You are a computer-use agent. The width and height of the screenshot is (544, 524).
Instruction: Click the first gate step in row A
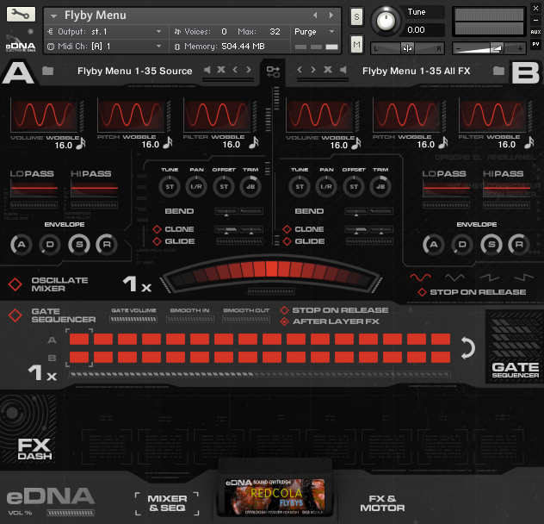tap(80, 340)
